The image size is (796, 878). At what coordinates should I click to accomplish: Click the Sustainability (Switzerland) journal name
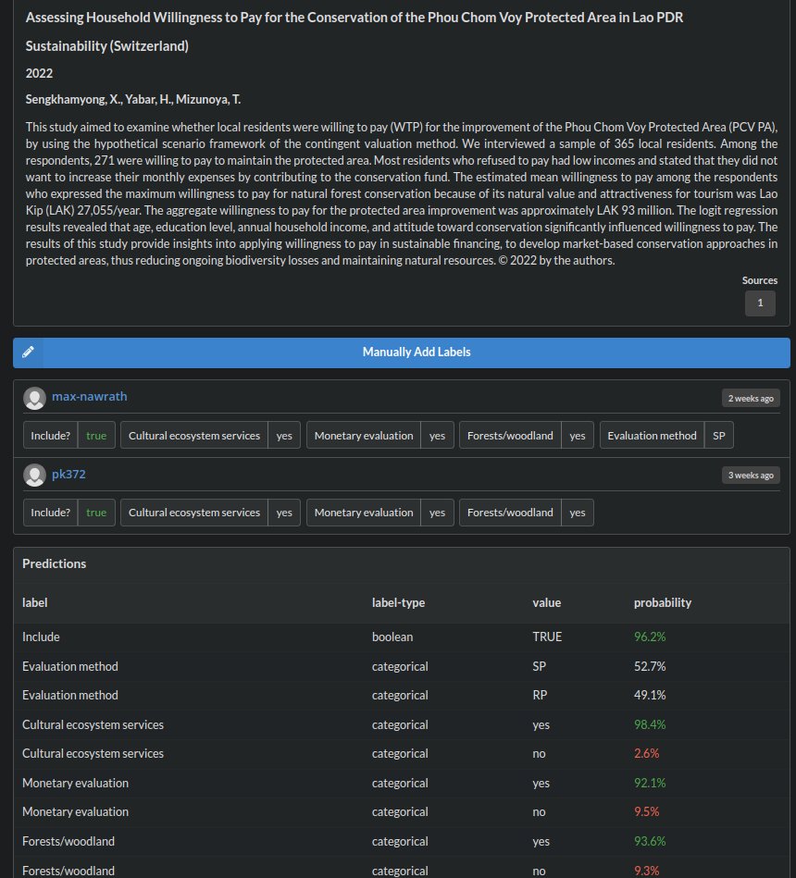tap(107, 46)
